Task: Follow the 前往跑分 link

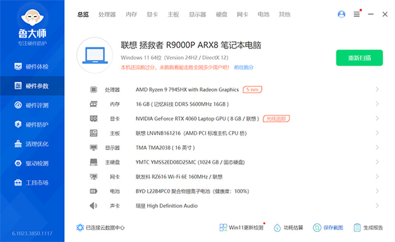Action: pyautogui.click(x=243, y=67)
